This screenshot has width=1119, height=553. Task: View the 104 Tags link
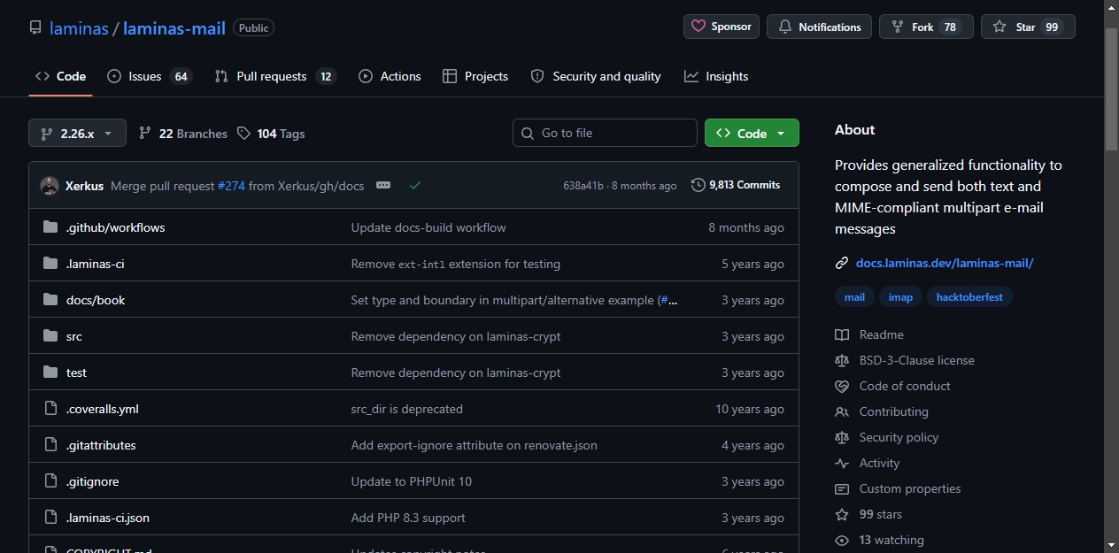271,134
